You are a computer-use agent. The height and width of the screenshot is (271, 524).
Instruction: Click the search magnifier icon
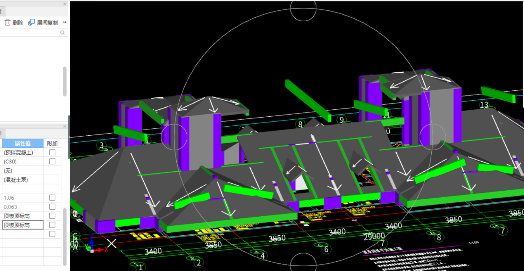[62, 33]
